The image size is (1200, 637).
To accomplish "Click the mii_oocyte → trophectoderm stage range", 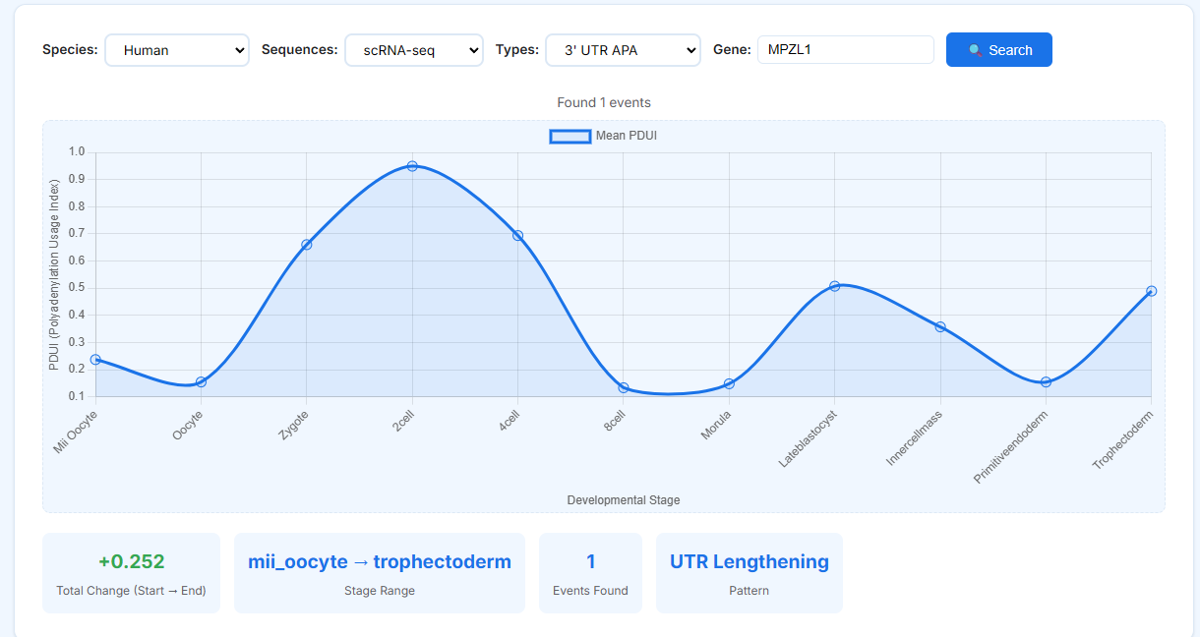I will pos(380,562).
